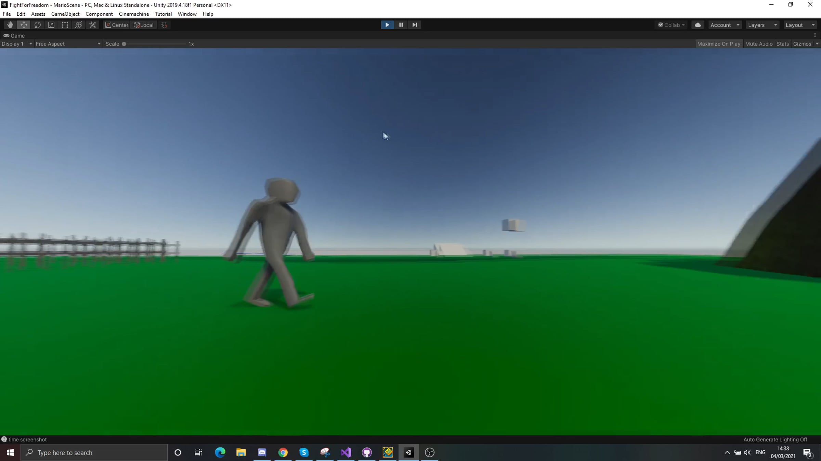This screenshot has height=461, width=821.
Task: Select the Rect transform tool
Action: click(65, 25)
